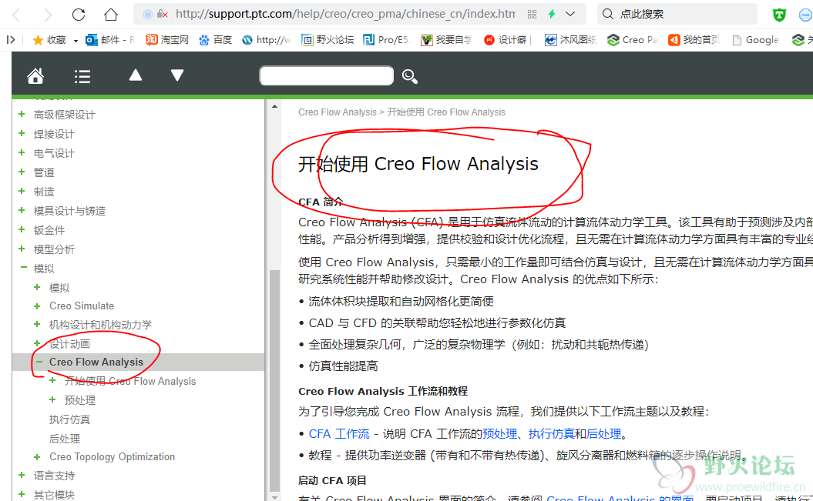Open the address bar dropdown chevron
813x501 pixels.
[x=570, y=14]
